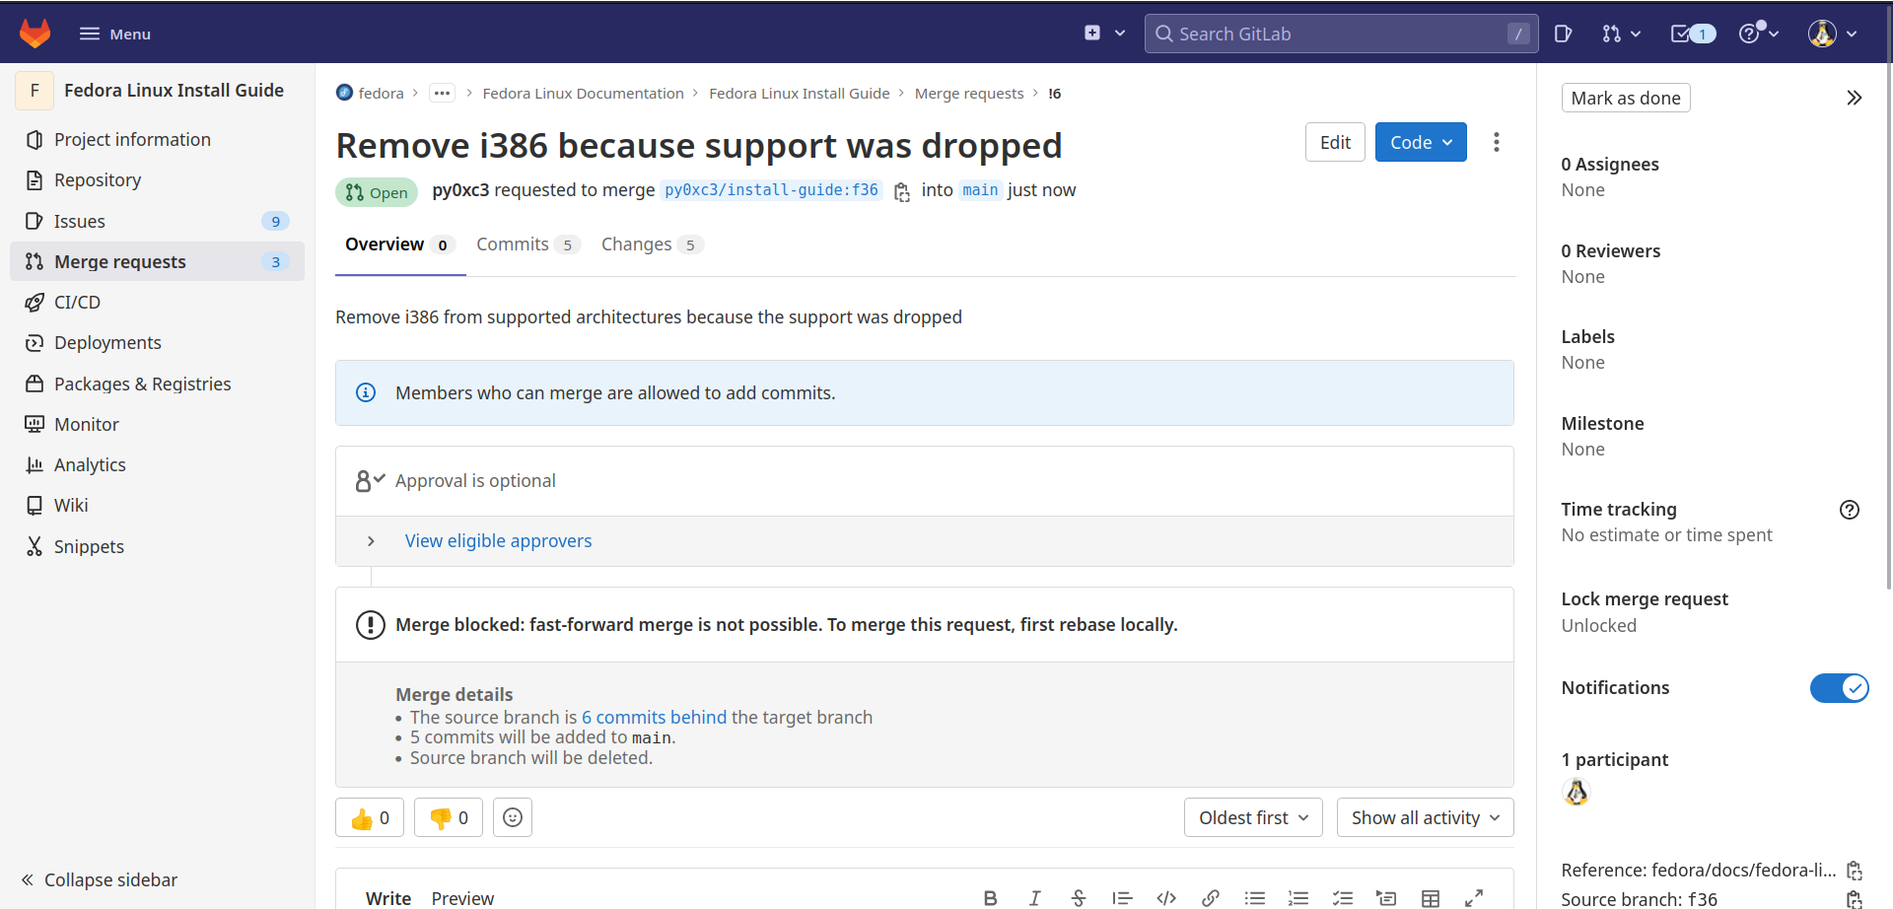This screenshot has height=909, width=1893.
Task: Open CI/CD in sidebar
Action: click(x=158, y=303)
